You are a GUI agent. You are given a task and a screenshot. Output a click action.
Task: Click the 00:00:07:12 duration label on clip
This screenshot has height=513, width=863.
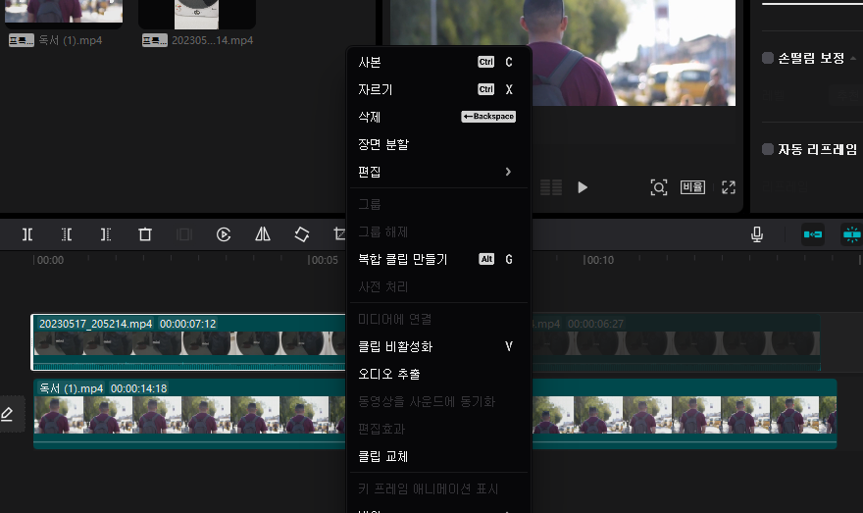(x=187, y=324)
